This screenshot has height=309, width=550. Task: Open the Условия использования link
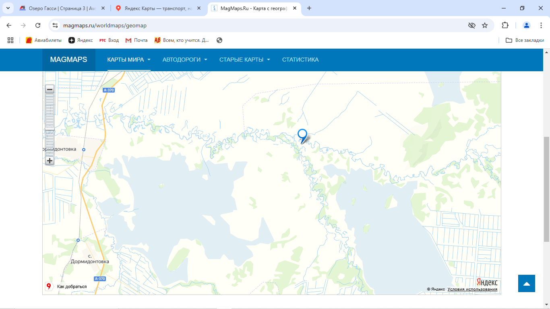[x=472, y=289]
